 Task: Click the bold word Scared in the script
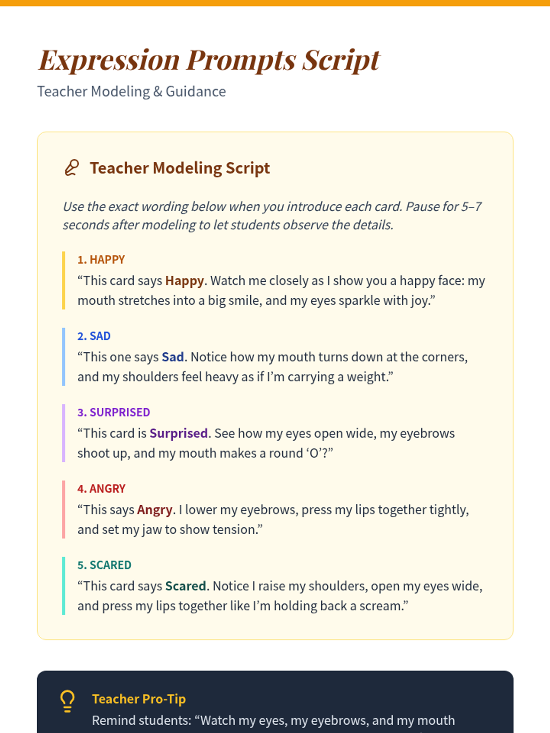(186, 586)
